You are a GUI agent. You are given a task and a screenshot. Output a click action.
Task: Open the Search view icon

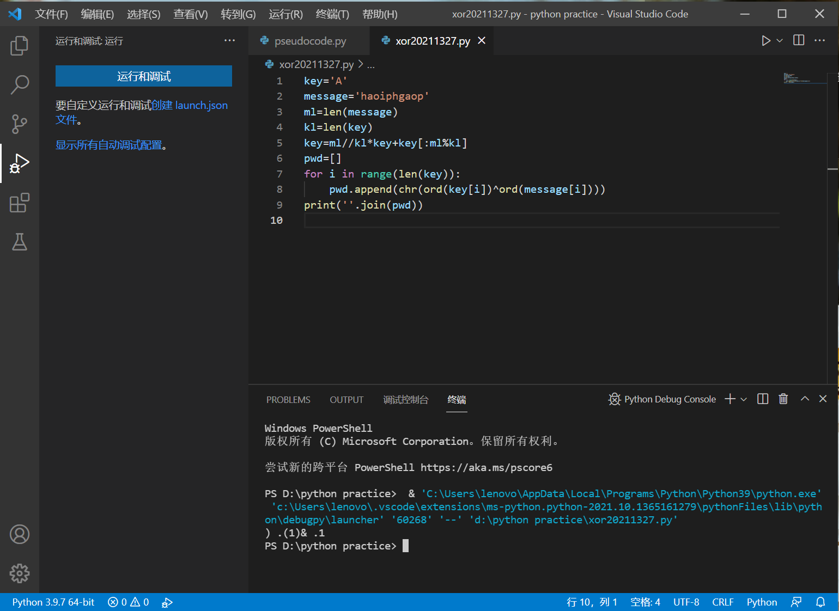point(19,85)
